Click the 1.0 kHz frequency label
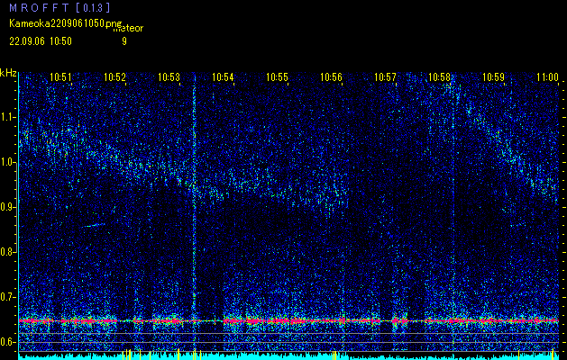 [7, 163]
